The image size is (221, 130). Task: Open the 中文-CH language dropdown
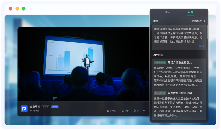tap(142, 111)
